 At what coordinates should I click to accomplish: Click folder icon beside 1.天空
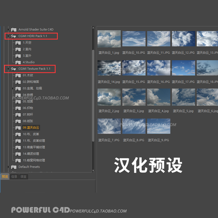pyautogui.click(x=18, y=43)
